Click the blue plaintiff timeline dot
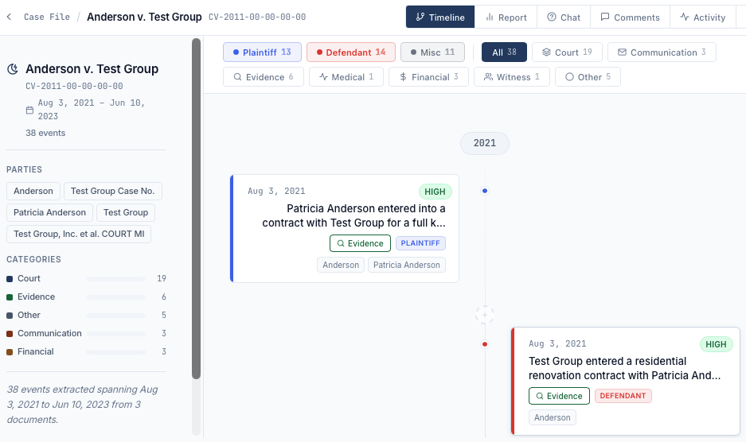 (x=485, y=191)
